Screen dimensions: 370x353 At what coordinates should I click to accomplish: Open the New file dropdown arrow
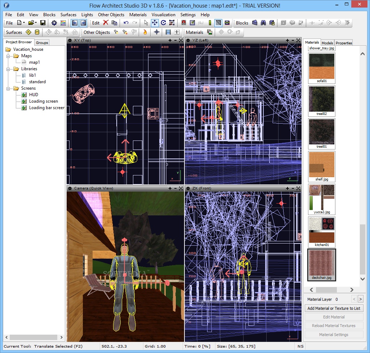[x=24, y=23]
